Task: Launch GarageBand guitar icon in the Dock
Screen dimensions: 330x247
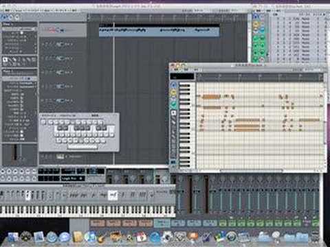Action: [x=102, y=237]
